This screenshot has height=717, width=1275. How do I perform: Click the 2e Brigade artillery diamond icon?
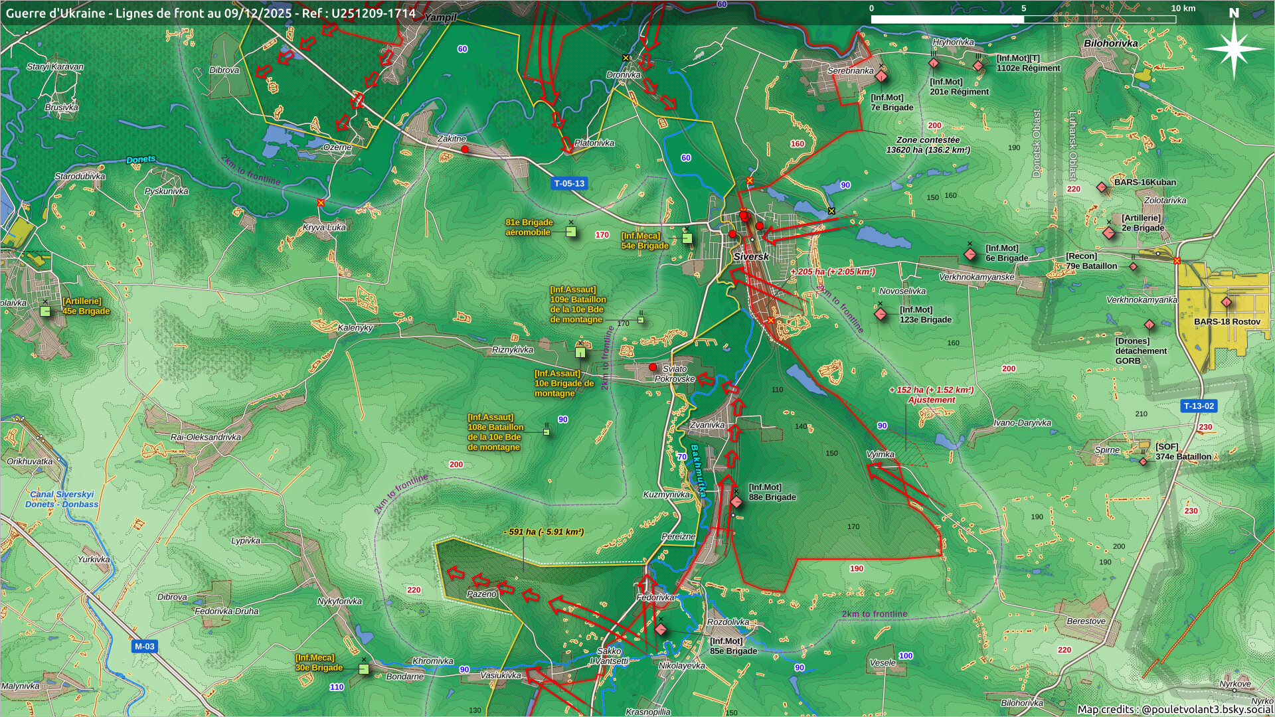1108,233
